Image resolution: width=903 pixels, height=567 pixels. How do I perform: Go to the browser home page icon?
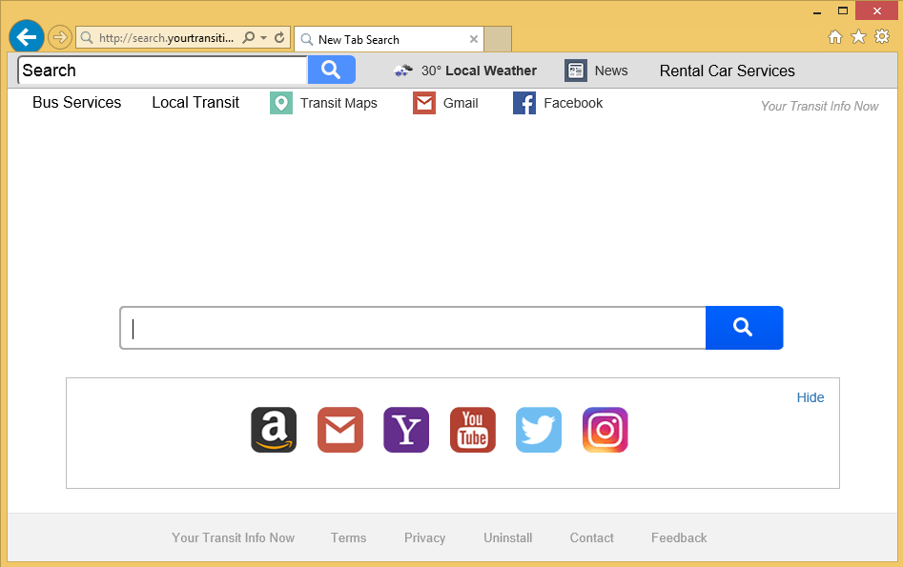(x=835, y=37)
